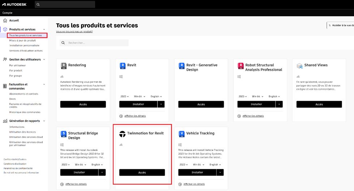The image size is (354, 191).
Task: Click the Rendering product icon
Action: (64, 66)
